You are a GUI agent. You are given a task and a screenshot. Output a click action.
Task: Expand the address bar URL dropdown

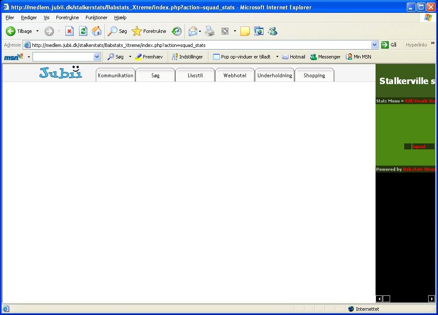pos(374,45)
